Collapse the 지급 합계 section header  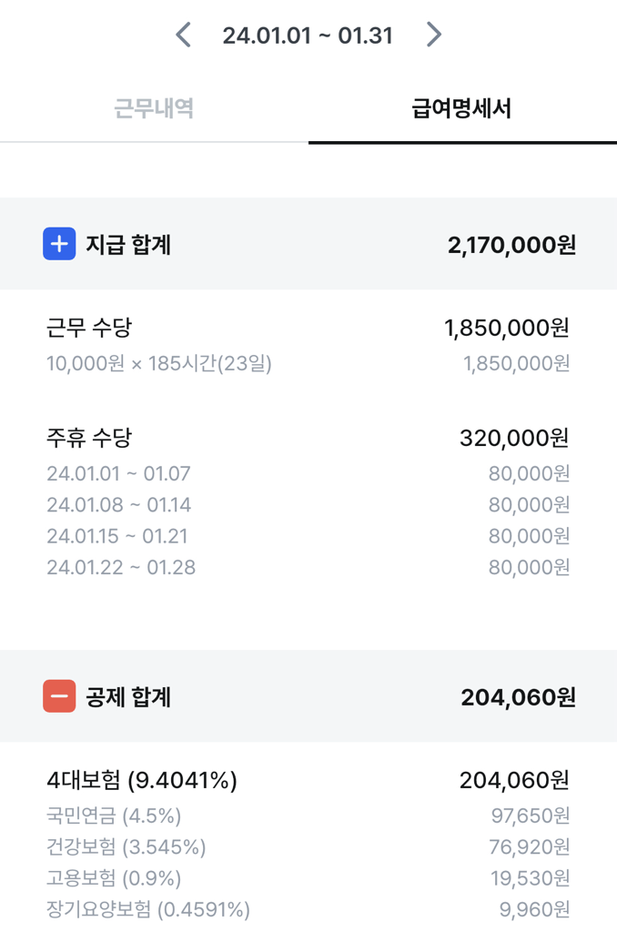click(x=308, y=244)
